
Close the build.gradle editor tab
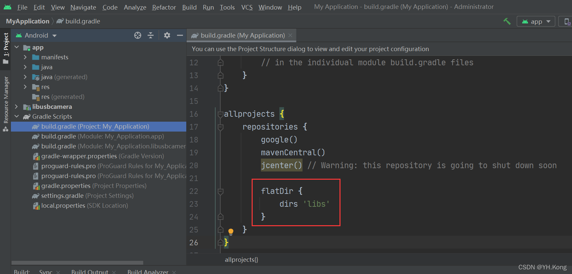(290, 35)
